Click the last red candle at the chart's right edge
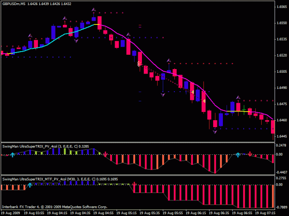The width and height of the screenshot is (289, 216). (x=273, y=127)
